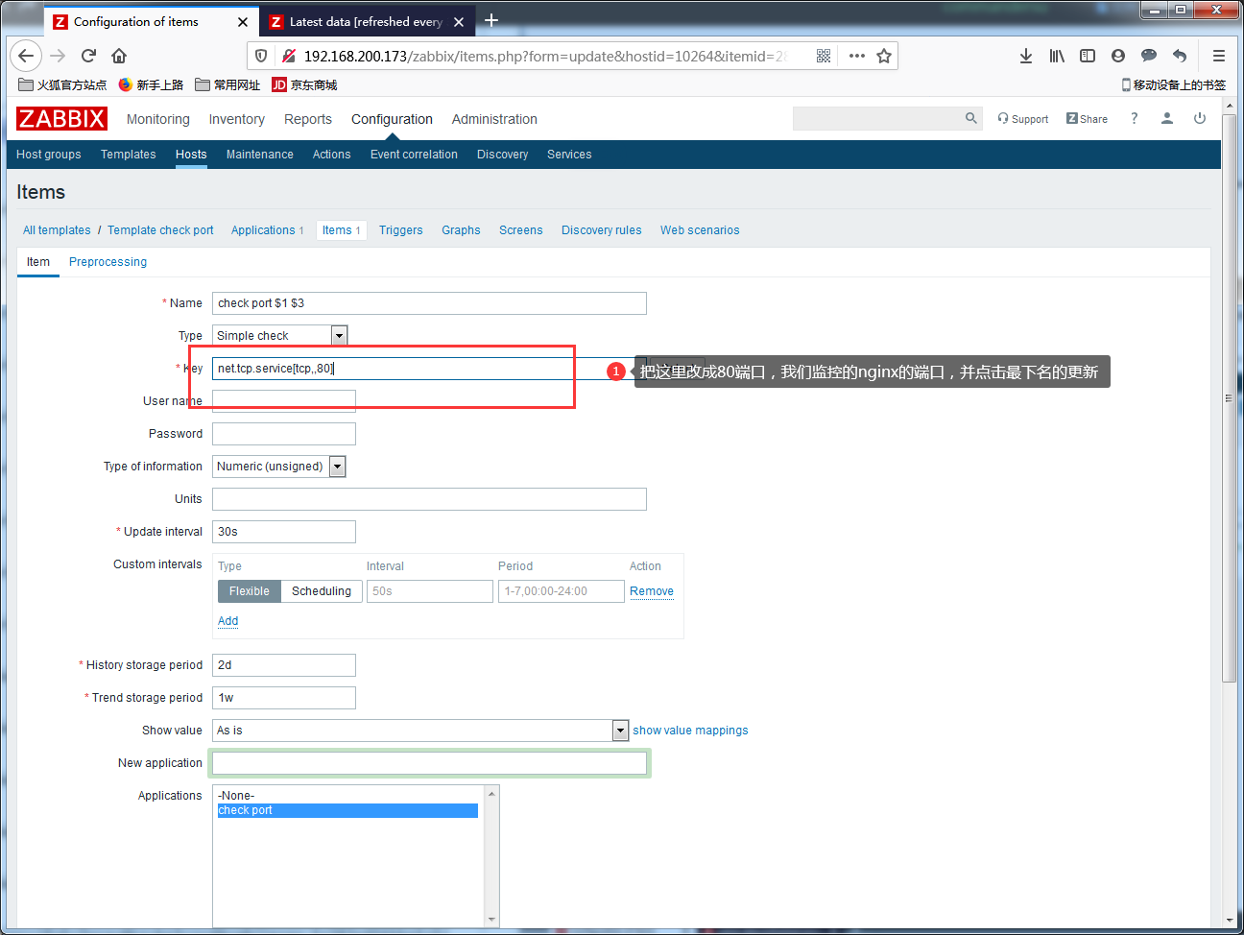Open the Firefox hamburger menu
Image resolution: width=1244 pixels, height=935 pixels.
(1219, 56)
